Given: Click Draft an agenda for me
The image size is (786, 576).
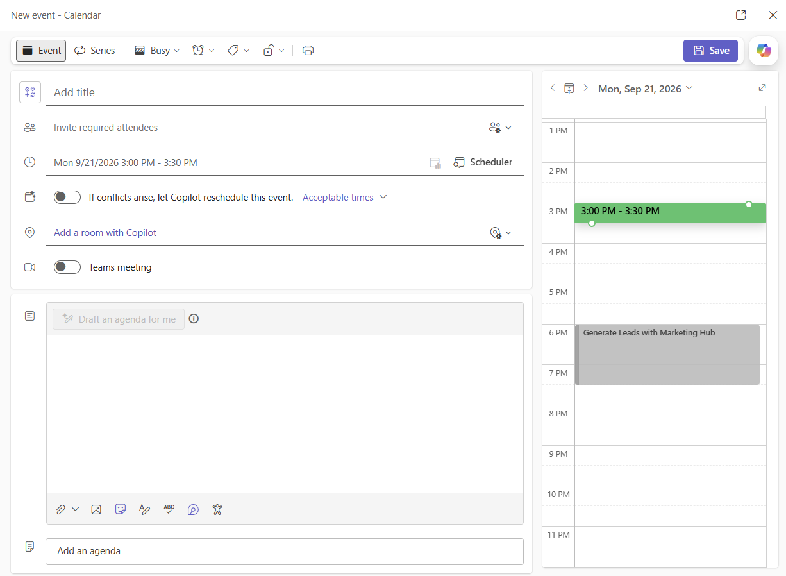Looking at the screenshot, I should click(x=119, y=319).
